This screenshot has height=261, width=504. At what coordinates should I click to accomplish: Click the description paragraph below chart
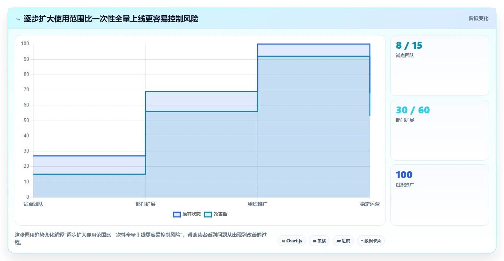click(141, 239)
